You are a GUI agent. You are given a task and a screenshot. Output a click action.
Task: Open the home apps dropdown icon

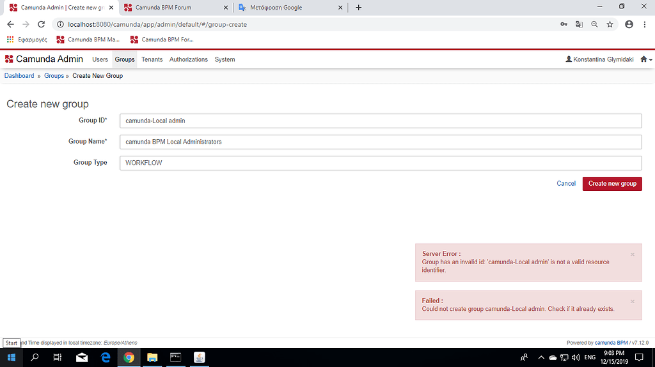pyautogui.click(x=646, y=59)
